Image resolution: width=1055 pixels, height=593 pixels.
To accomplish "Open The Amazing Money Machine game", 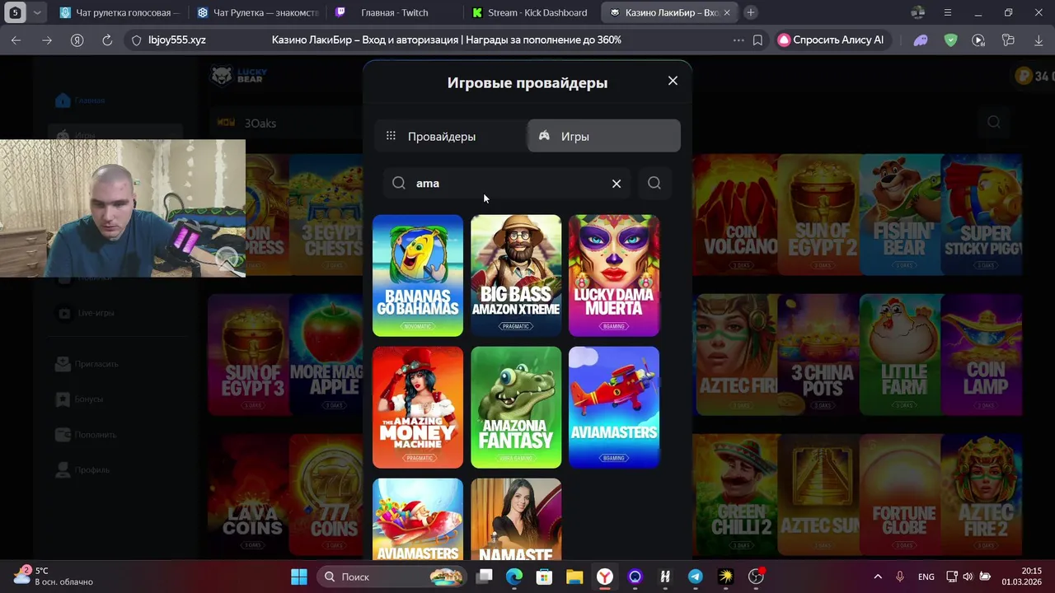I will click(418, 408).
